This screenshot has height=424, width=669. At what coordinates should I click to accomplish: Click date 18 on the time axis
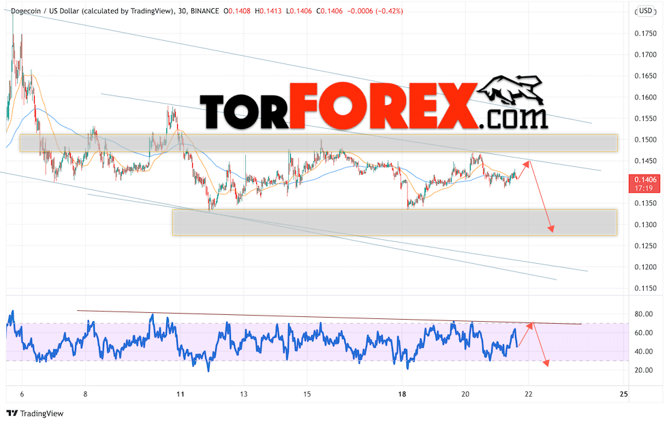(x=402, y=394)
